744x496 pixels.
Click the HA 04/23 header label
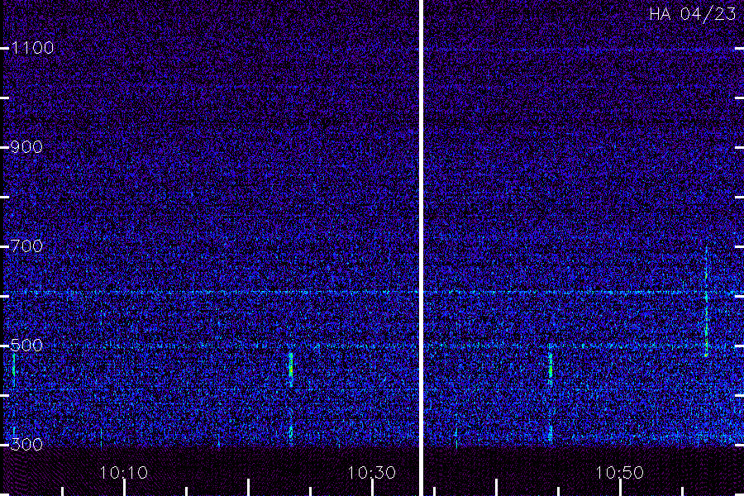click(692, 14)
